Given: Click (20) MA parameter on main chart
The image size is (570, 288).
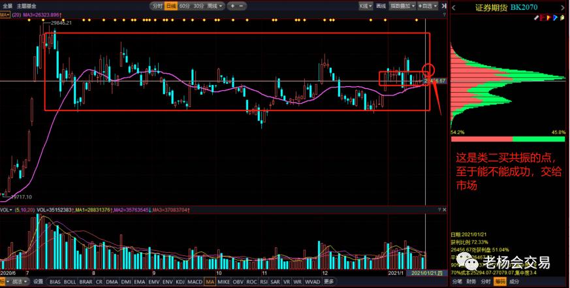Looking at the screenshot, I should (16, 14).
